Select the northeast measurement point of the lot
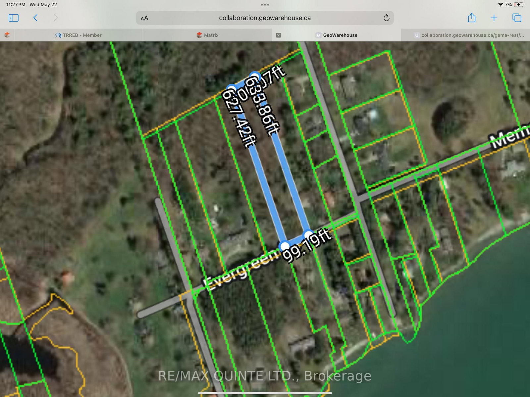 [254, 76]
